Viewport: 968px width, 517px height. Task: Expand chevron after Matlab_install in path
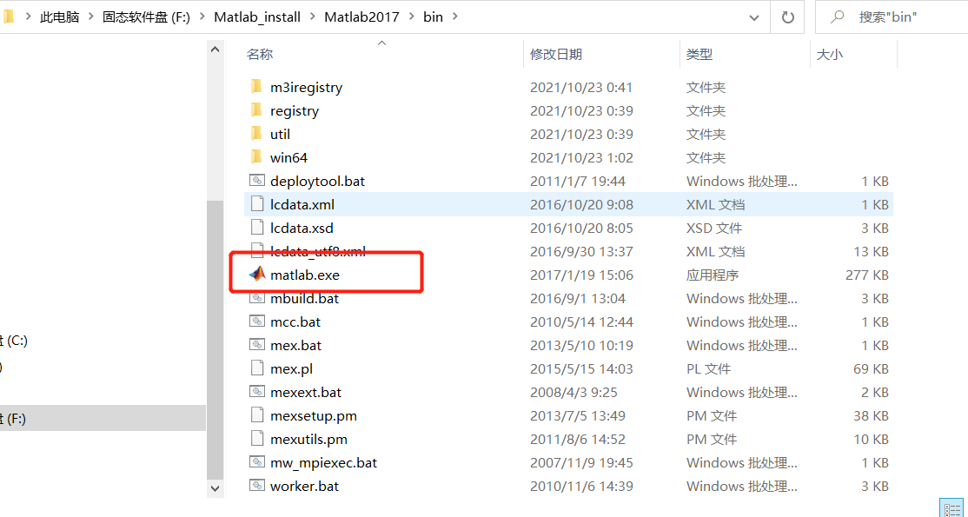point(312,17)
